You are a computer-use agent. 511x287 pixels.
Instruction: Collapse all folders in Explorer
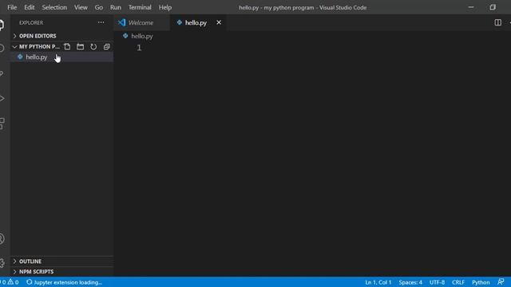(106, 47)
